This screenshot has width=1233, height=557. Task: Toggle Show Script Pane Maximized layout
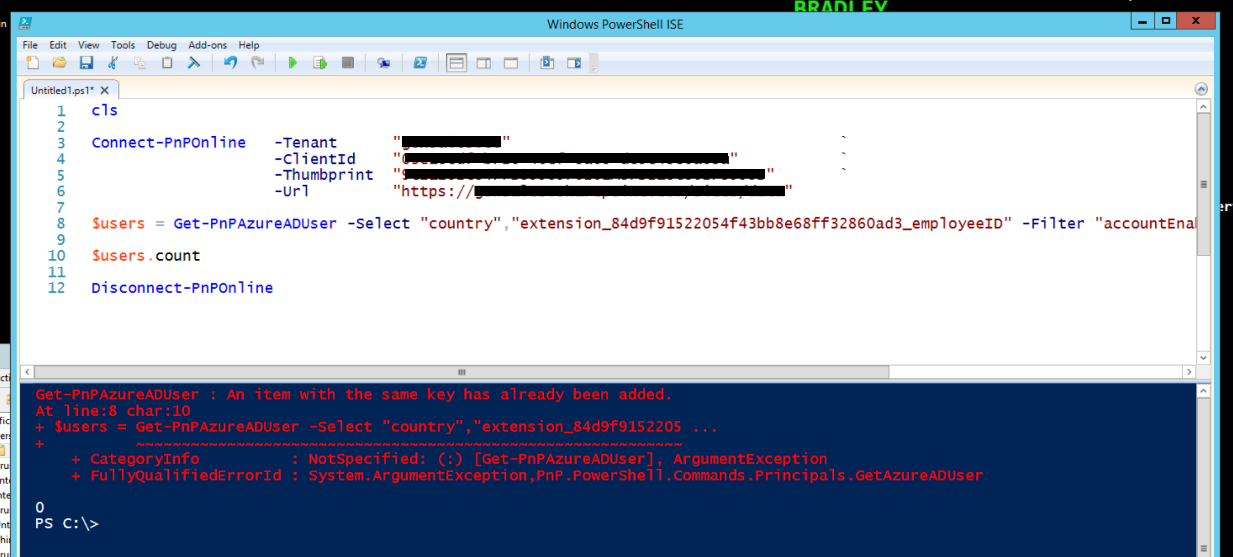click(x=511, y=63)
